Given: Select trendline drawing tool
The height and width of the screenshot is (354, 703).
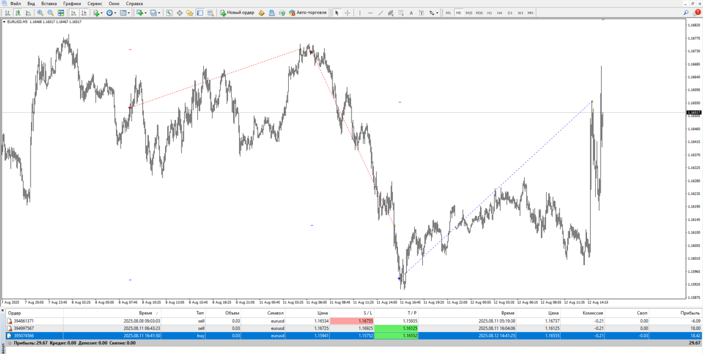Looking at the screenshot, I should pos(380,13).
